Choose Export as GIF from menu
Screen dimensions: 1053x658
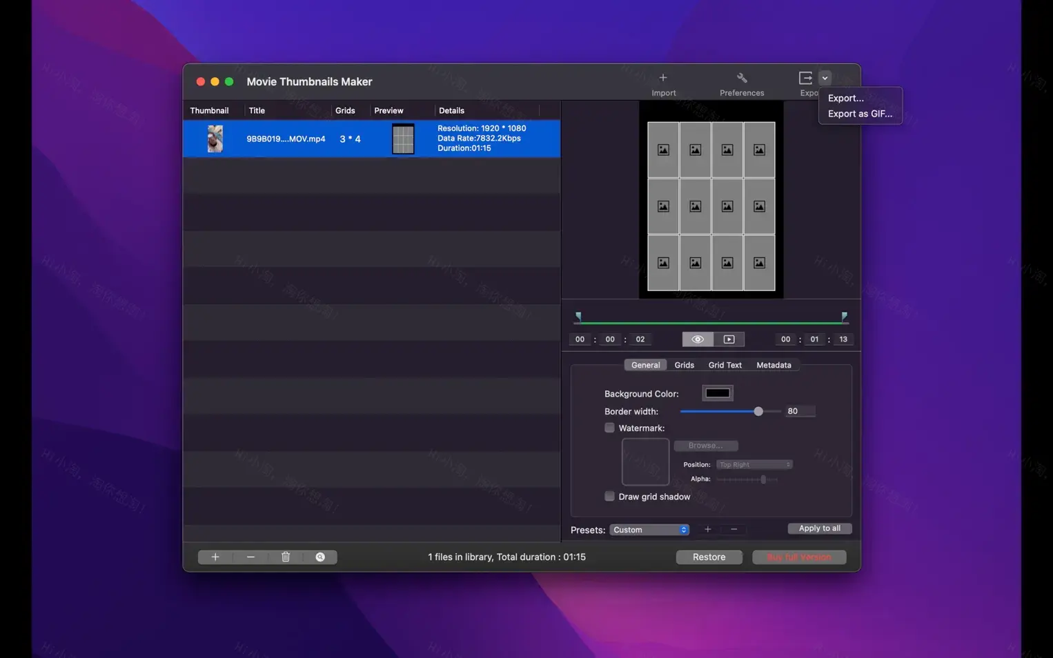tap(860, 113)
